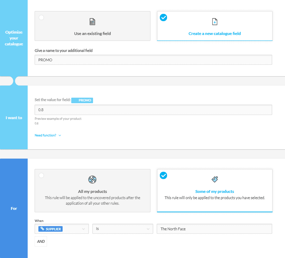This screenshot has width=285, height=258.
Task: Click the condition value input 'The North Face'
Action: (214, 229)
